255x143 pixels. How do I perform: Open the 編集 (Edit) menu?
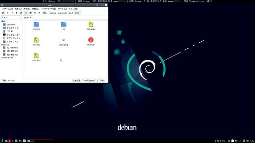pos(18,9)
